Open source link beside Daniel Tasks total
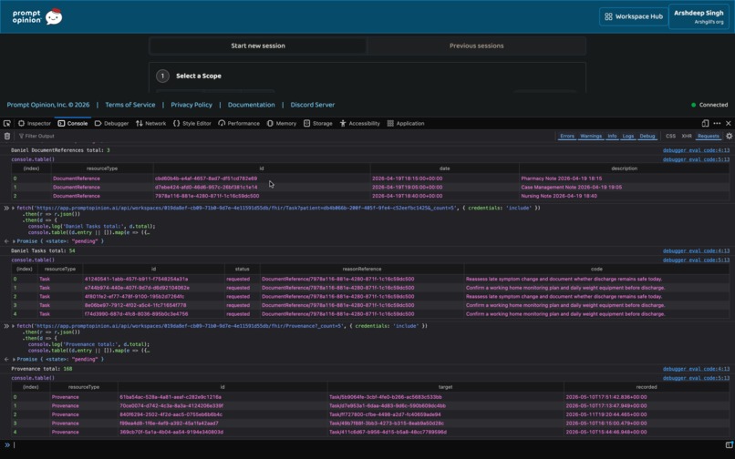Screen dimensions: 735x459 [x=696, y=250]
